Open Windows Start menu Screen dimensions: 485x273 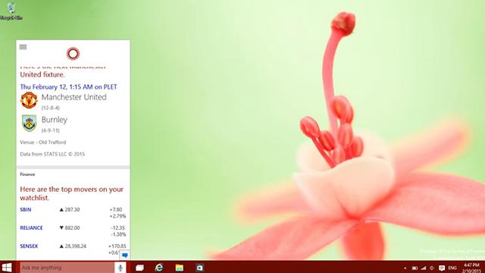(7, 268)
